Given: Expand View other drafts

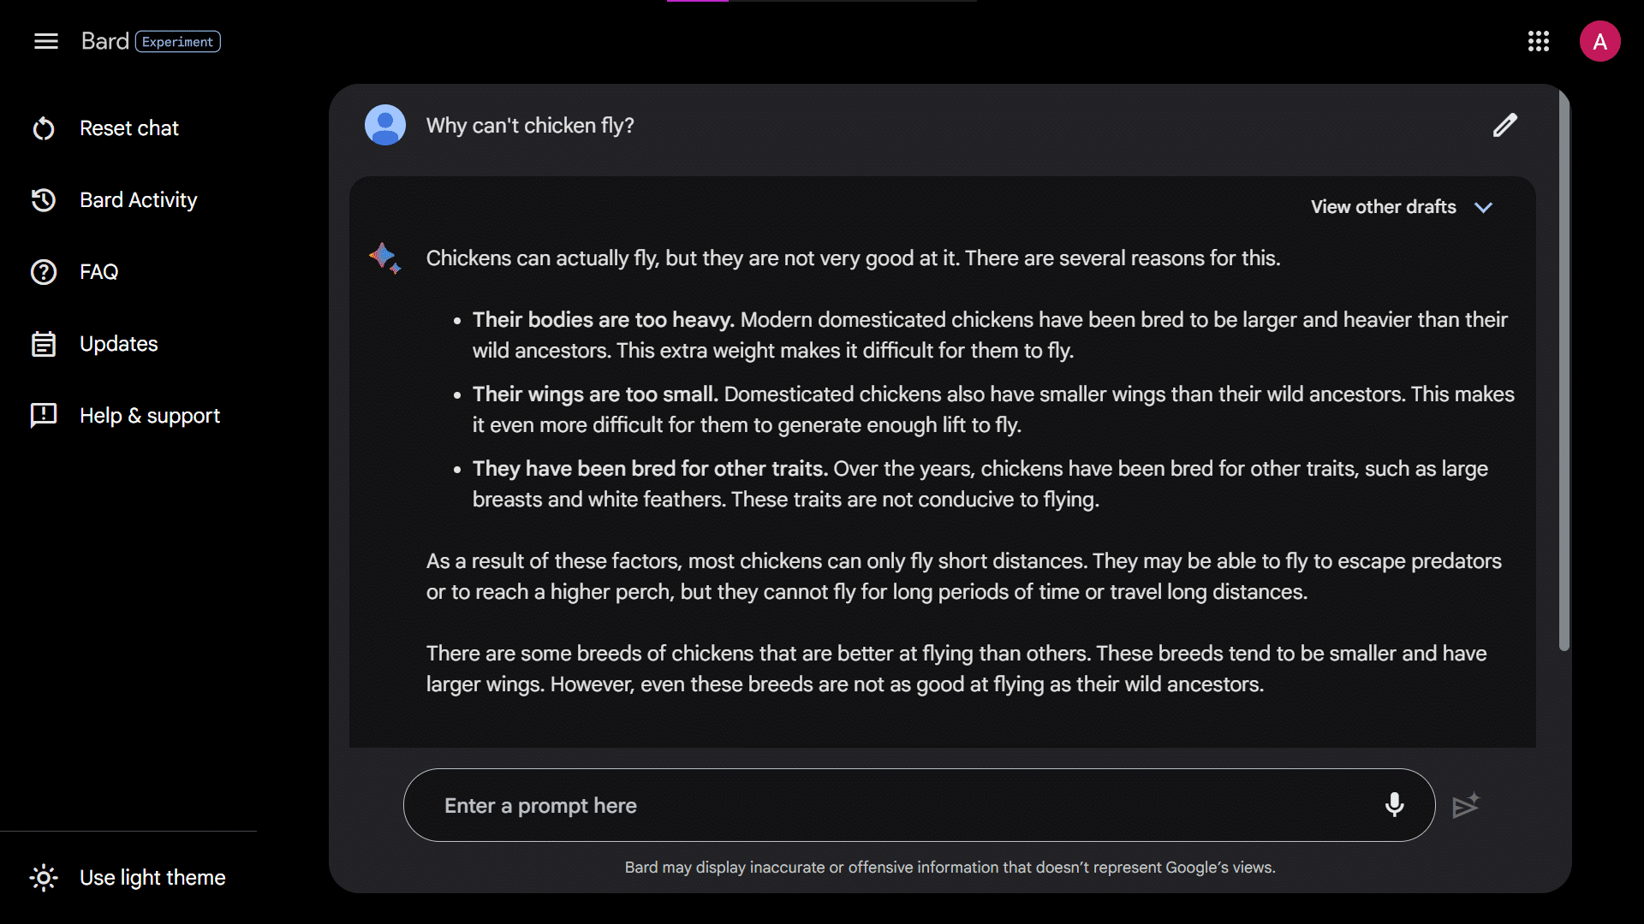Looking at the screenshot, I should tap(1383, 207).
